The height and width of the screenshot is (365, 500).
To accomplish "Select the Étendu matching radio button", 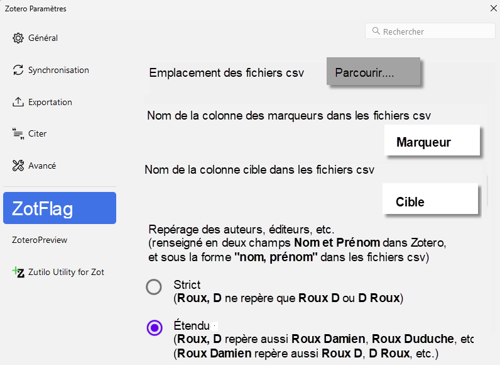I will pyautogui.click(x=155, y=328).
